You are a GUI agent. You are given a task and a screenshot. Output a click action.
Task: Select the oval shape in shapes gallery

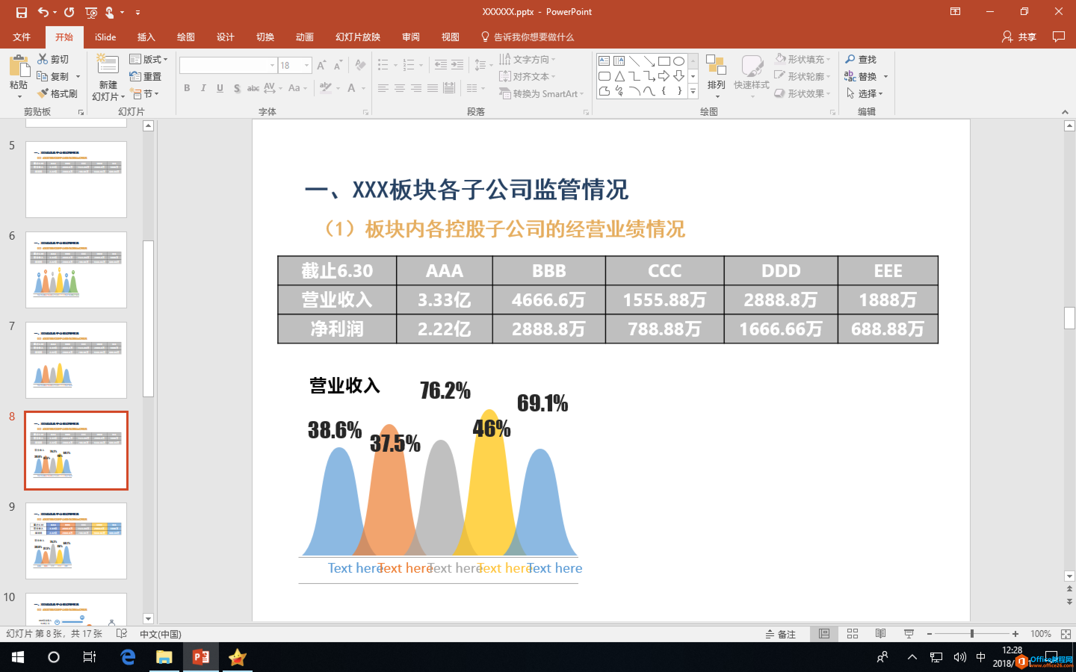[x=678, y=61]
